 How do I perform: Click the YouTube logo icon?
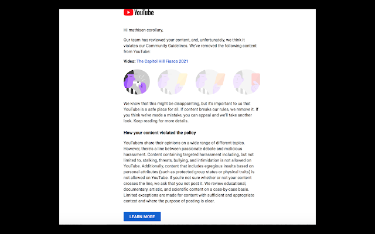coord(128,12)
